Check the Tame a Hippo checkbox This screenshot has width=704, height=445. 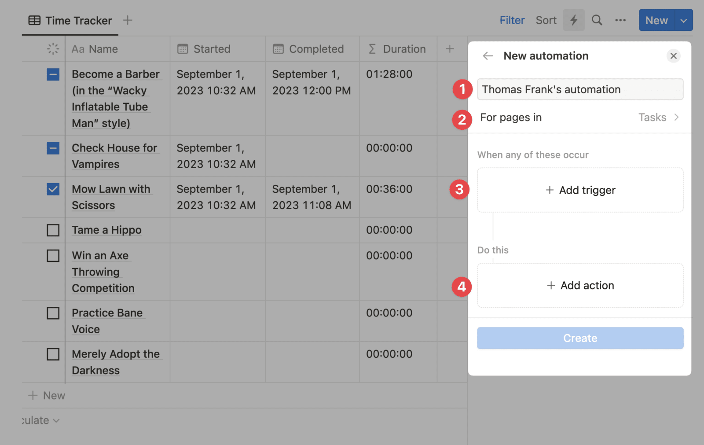(53, 230)
